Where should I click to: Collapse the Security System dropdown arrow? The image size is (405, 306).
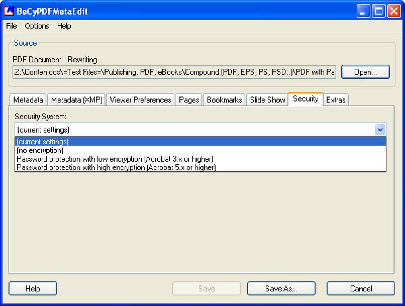pyautogui.click(x=380, y=130)
